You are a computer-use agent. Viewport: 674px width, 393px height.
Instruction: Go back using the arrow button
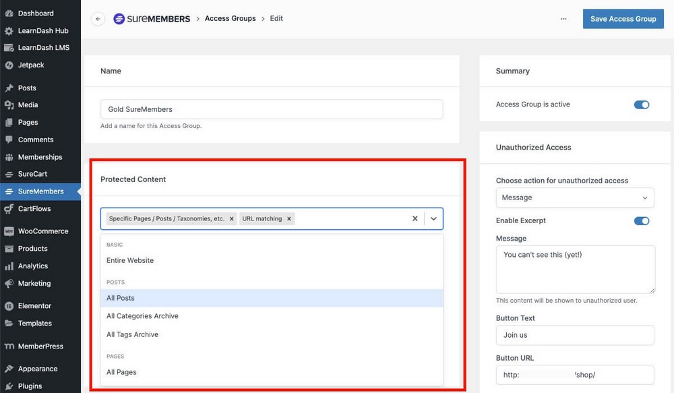coord(98,19)
